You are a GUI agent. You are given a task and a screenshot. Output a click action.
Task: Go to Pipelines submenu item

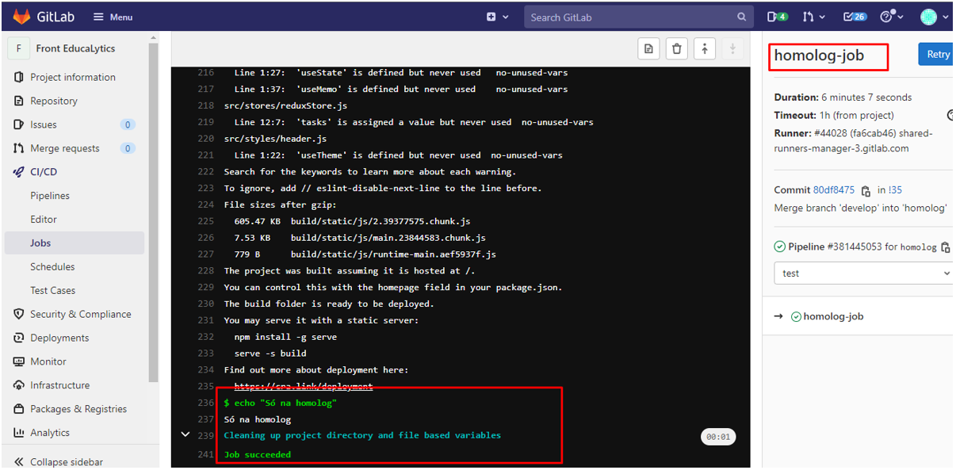[50, 196]
